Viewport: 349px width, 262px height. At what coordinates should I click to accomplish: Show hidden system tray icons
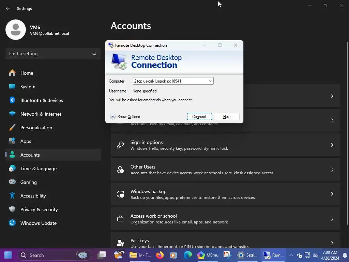tap(291, 255)
